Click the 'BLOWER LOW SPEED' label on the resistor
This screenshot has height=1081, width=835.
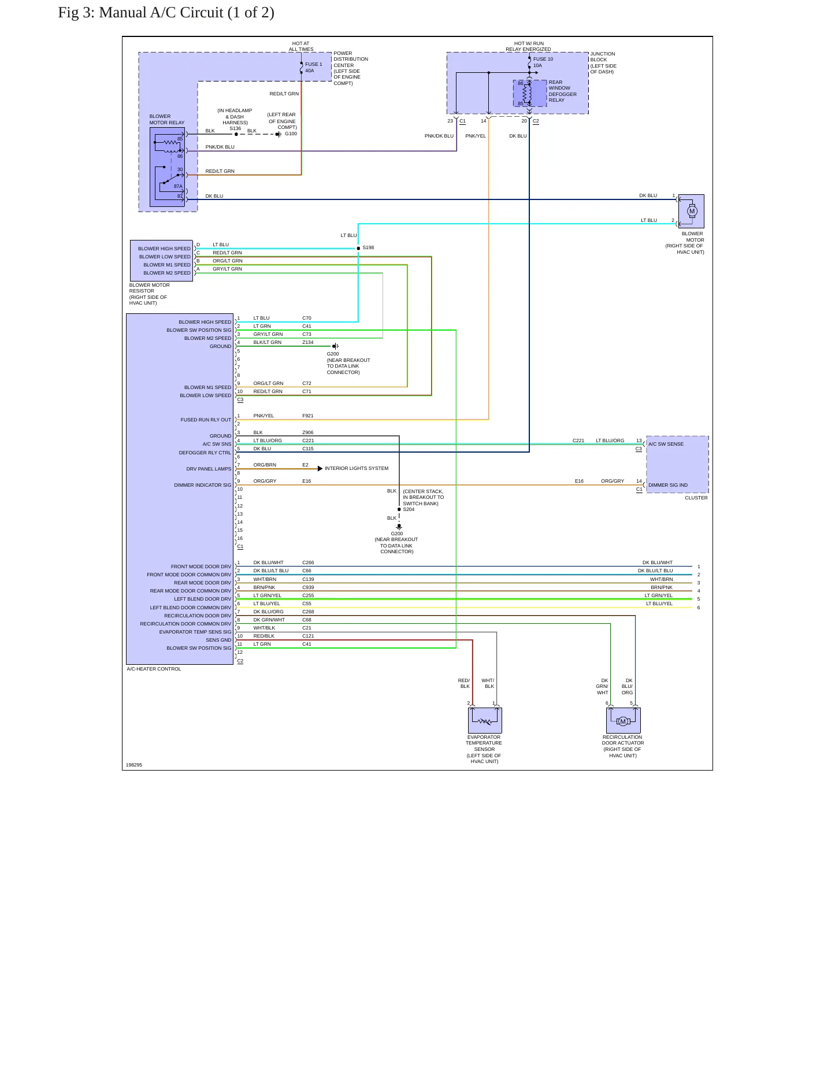coord(164,257)
